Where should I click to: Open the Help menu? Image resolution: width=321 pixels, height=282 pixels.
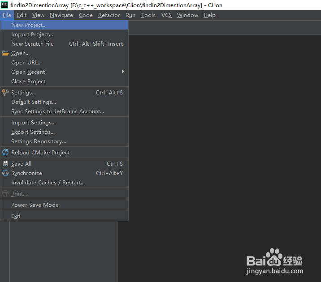point(209,15)
